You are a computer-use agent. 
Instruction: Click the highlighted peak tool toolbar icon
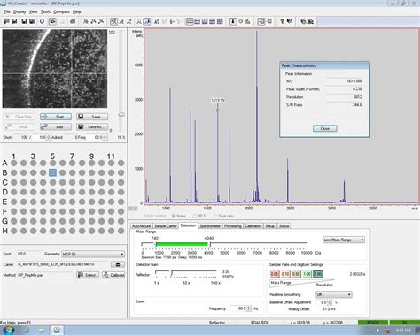click(x=147, y=21)
